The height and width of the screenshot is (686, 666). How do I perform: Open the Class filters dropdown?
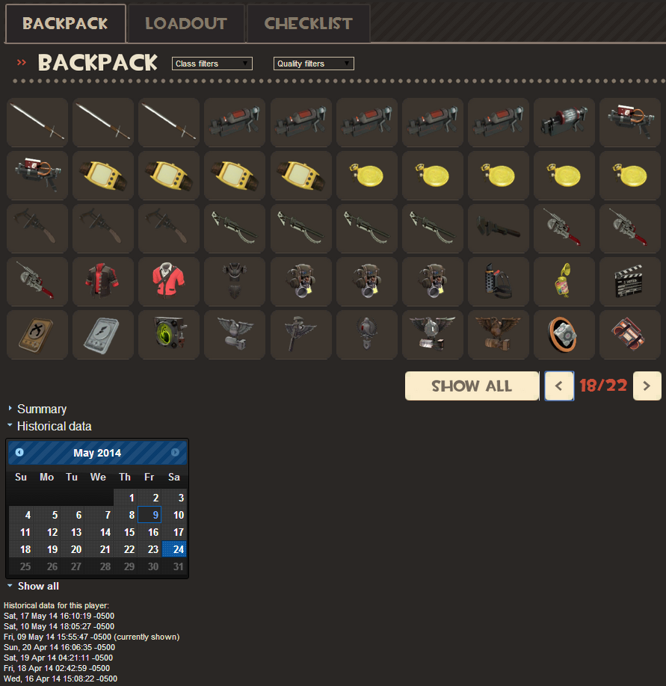[212, 64]
